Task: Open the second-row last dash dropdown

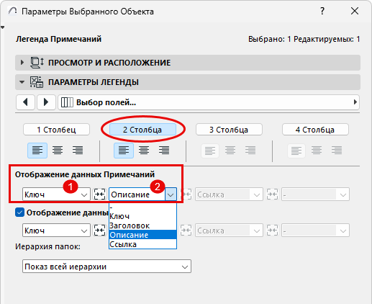Action: 315,231
